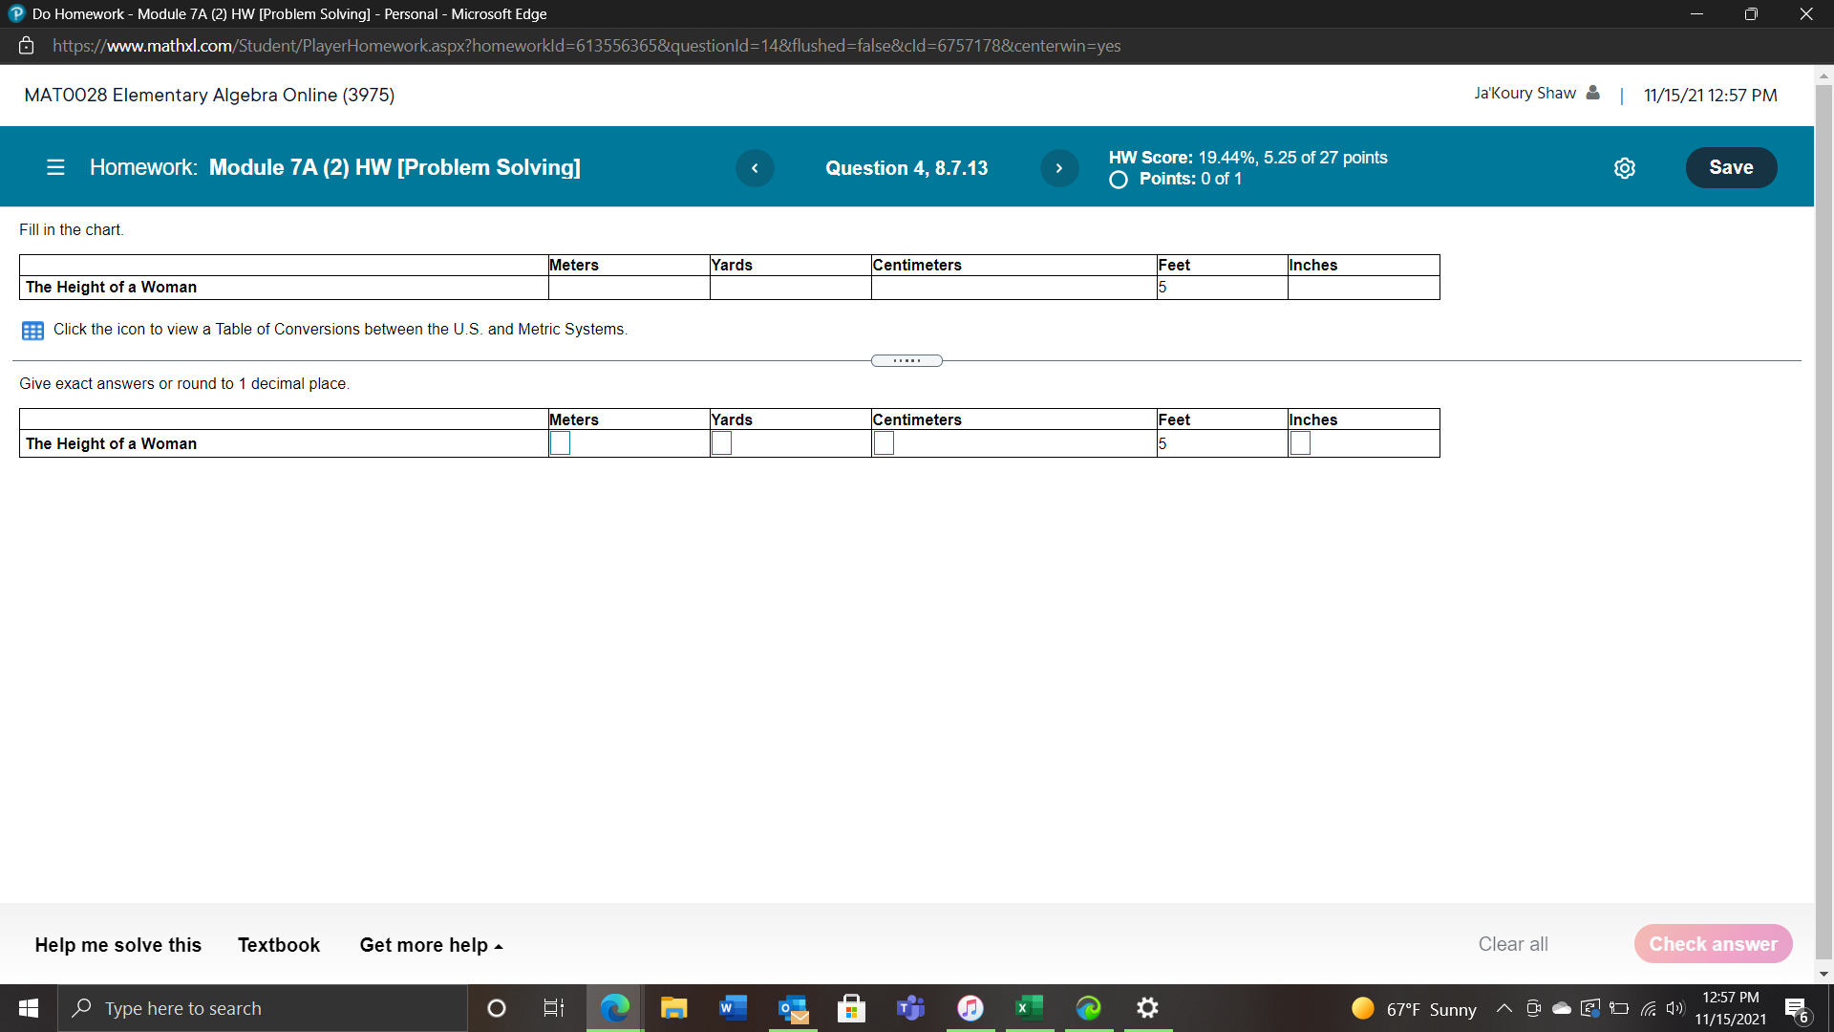Image resolution: width=1834 pixels, height=1032 pixels.
Task: Open the Textbook option
Action: pos(278,944)
